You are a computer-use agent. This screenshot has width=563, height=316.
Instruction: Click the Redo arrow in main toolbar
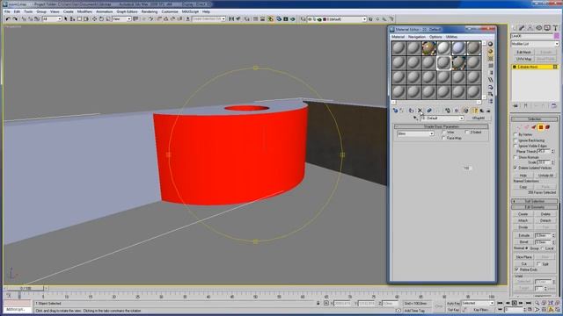click(x=15, y=19)
